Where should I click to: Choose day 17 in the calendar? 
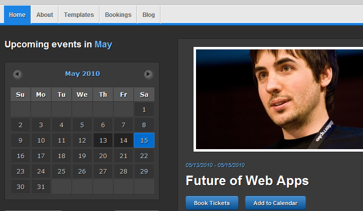[x=41, y=156]
